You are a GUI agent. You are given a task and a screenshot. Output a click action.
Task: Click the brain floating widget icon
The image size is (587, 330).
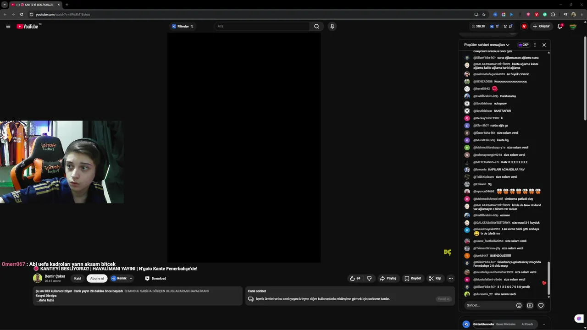pos(579,319)
